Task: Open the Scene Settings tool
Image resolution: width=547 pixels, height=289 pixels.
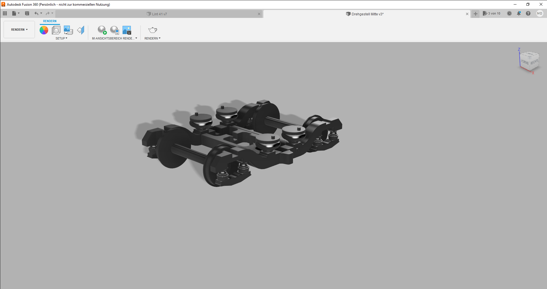Action: (x=56, y=30)
